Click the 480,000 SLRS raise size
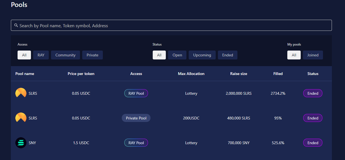345x160 pixels. point(239,118)
